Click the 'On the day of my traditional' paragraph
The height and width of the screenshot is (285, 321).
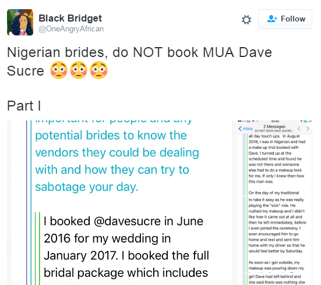(274, 193)
